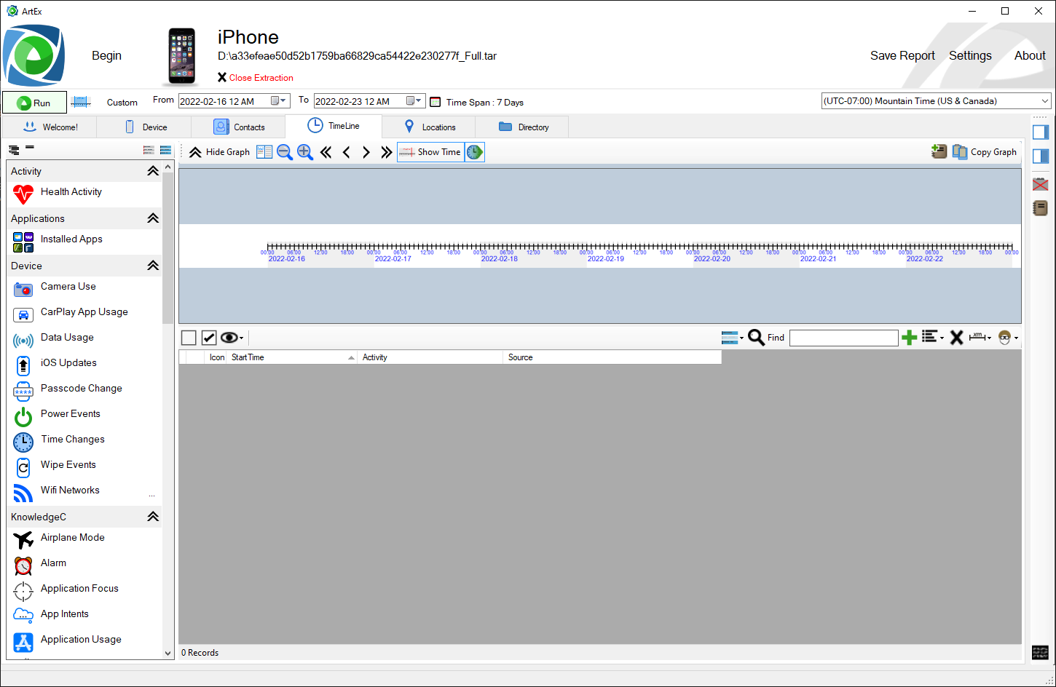This screenshot has width=1056, height=687.
Task: Click the Run button
Action: coord(34,103)
